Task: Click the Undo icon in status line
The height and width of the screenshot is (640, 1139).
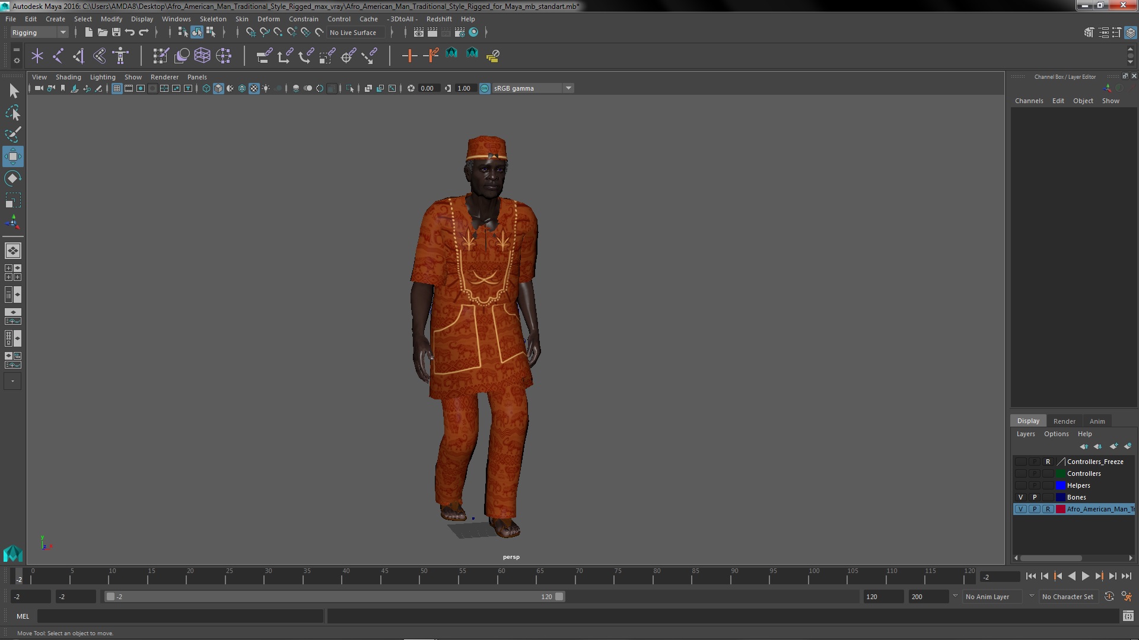Action: click(130, 33)
